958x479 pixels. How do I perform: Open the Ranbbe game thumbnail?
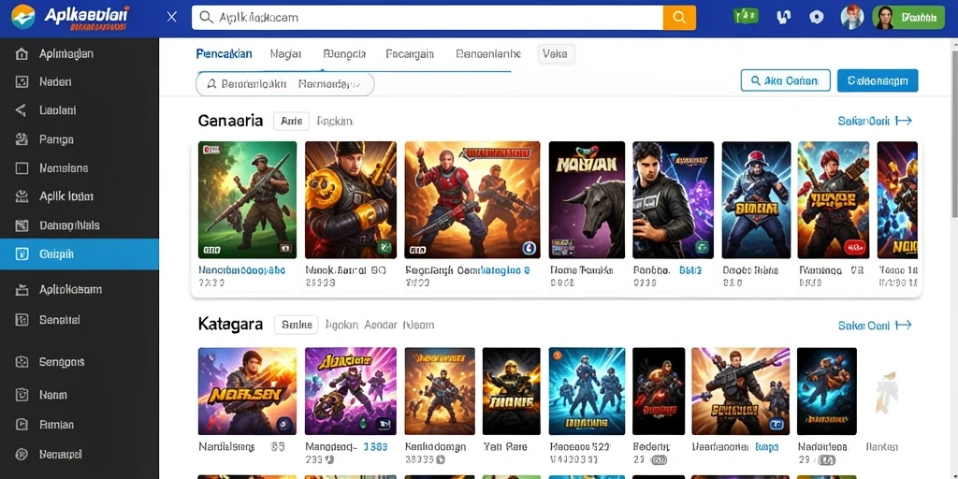click(673, 200)
